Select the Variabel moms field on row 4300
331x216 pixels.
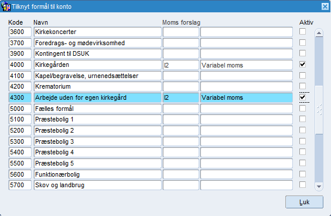point(247,97)
